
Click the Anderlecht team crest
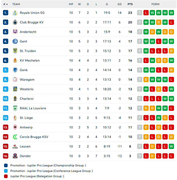(15, 32)
